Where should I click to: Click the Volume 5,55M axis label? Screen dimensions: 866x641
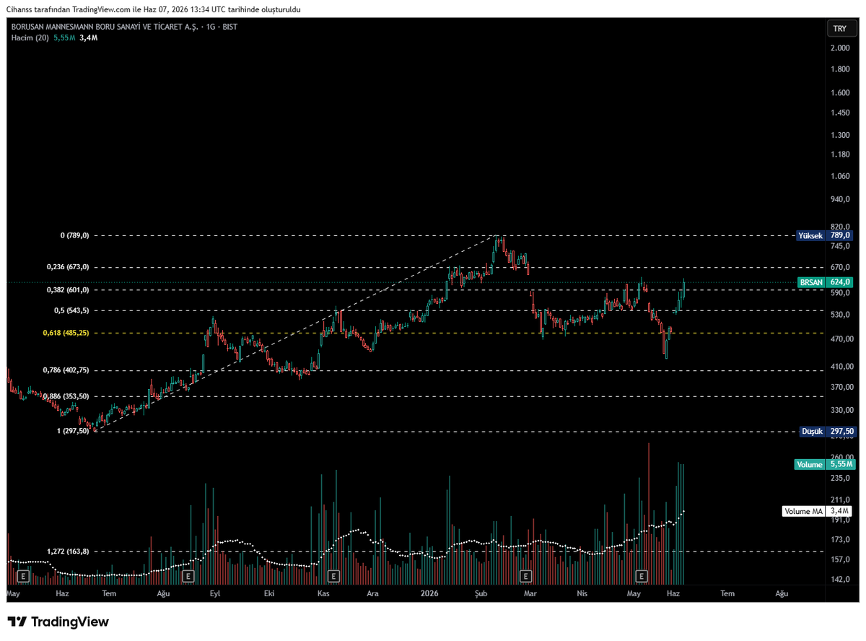(x=824, y=465)
